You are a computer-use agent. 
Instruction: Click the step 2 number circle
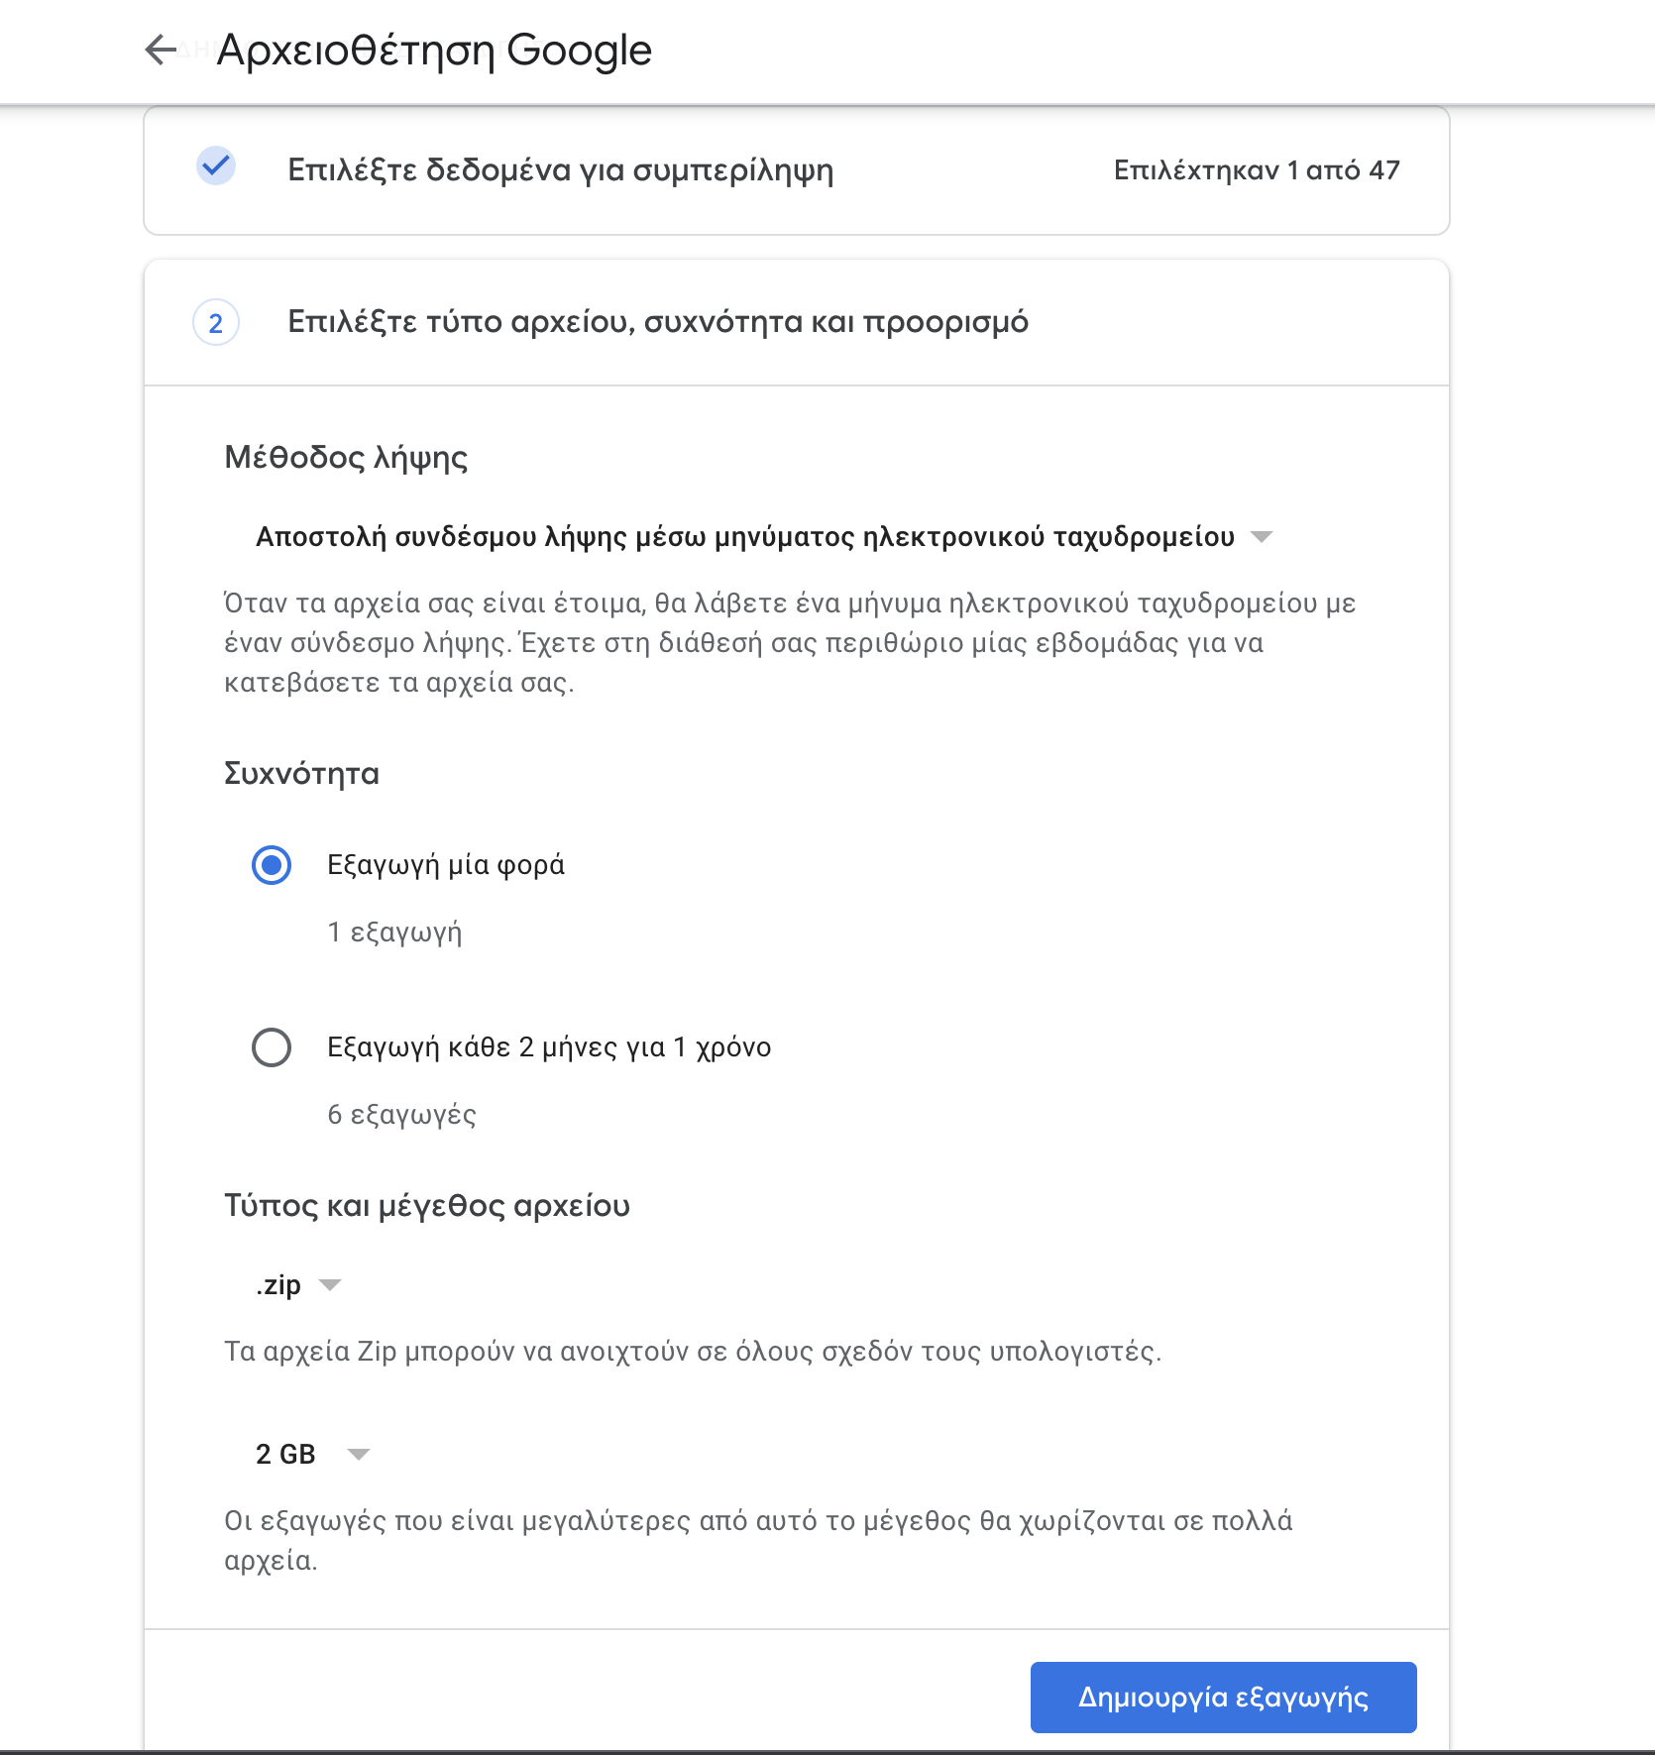click(x=215, y=323)
